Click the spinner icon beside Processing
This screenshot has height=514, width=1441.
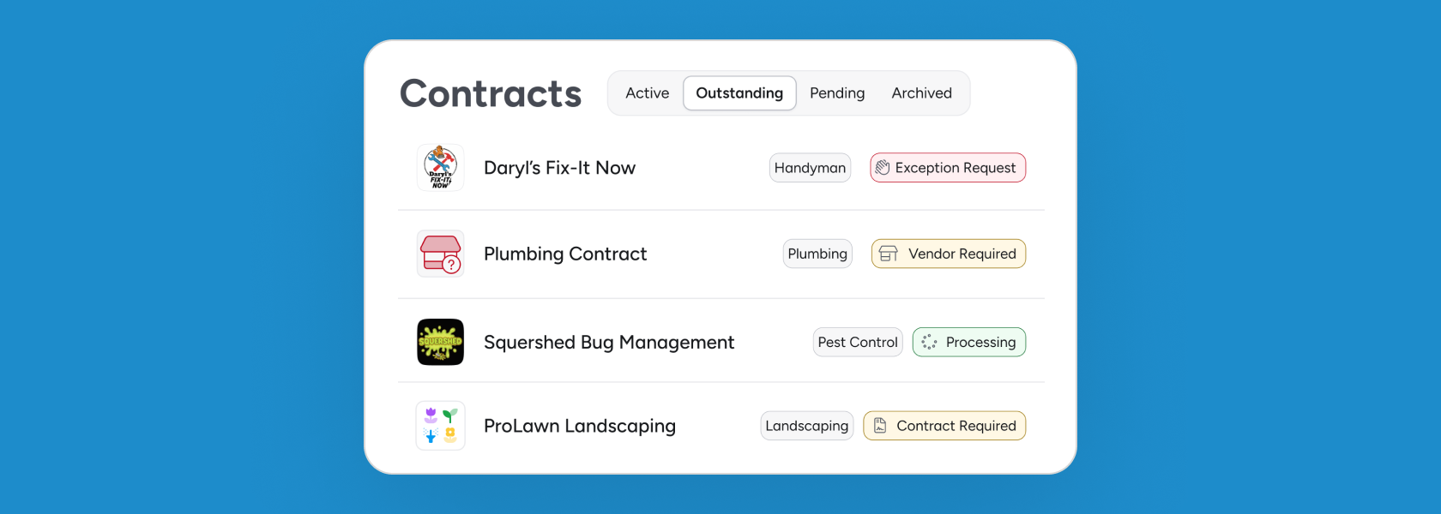pos(929,342)
